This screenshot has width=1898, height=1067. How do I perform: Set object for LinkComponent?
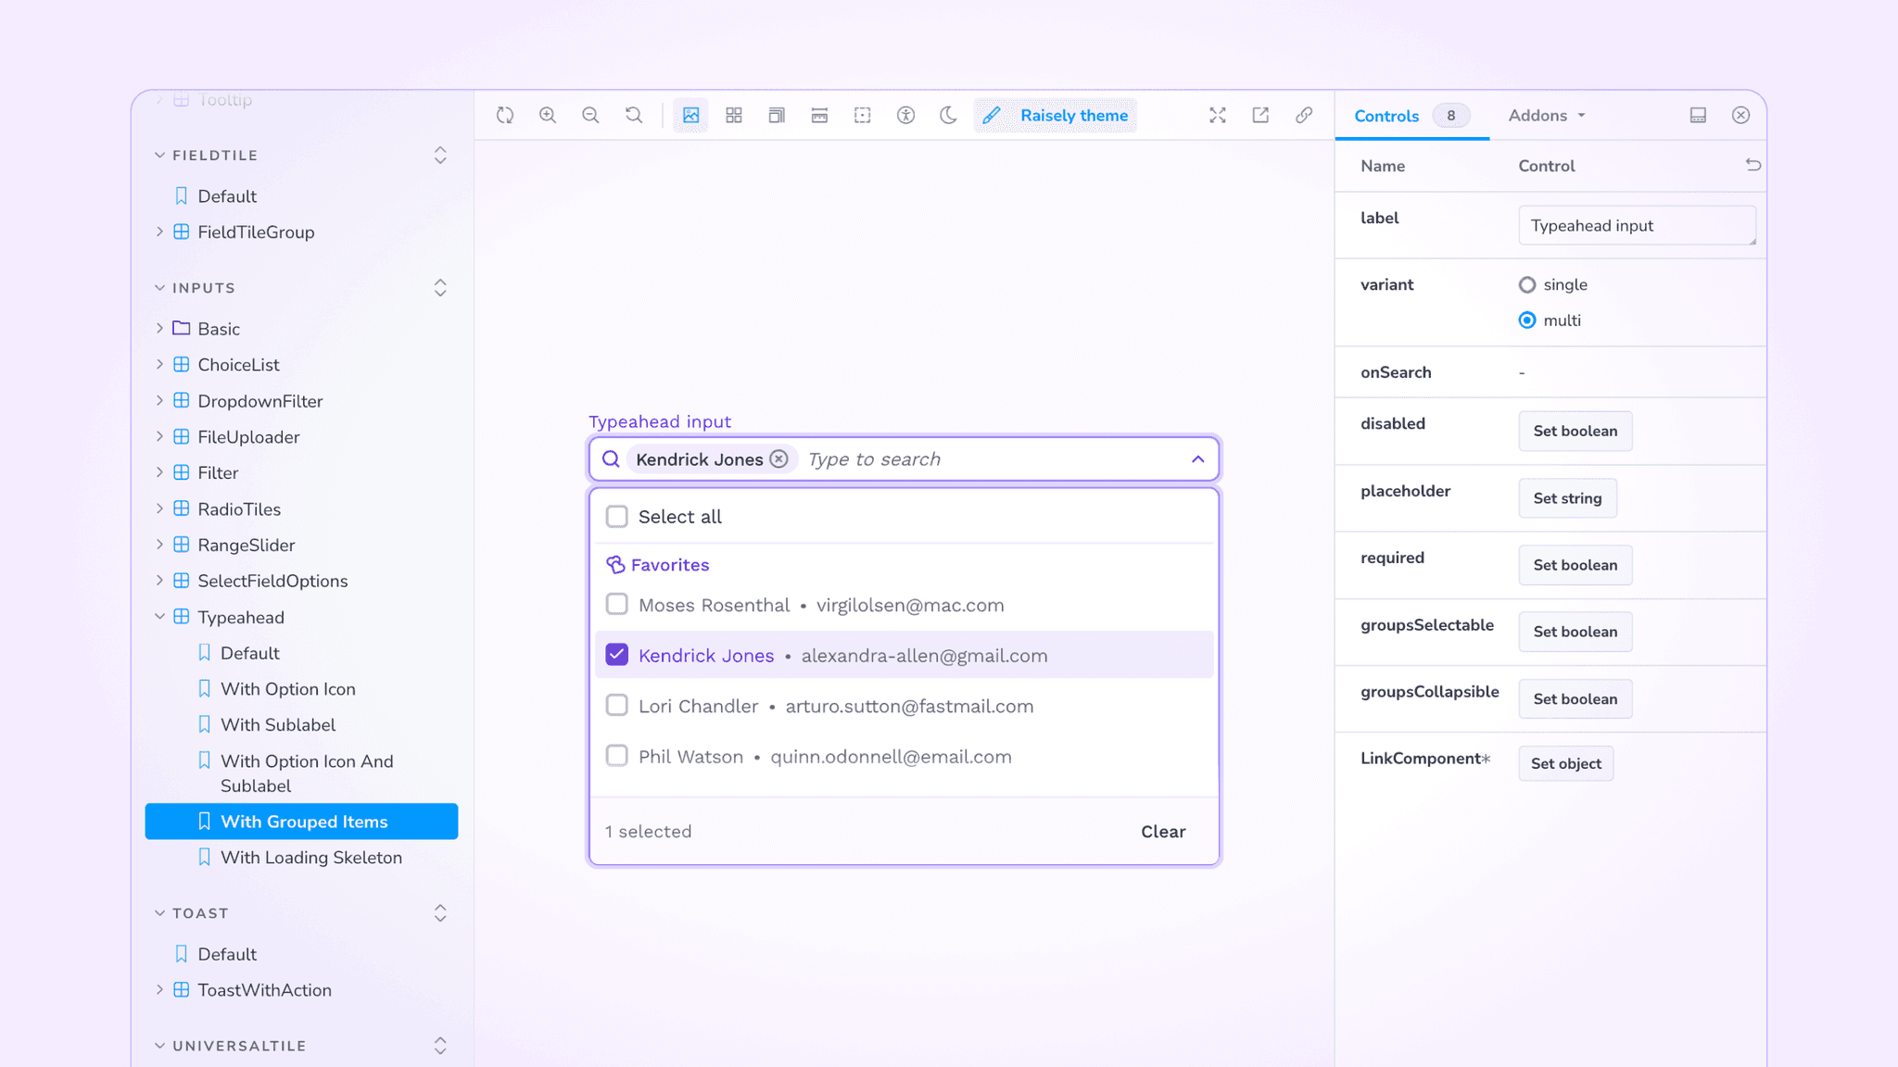tap(1565, 763)
